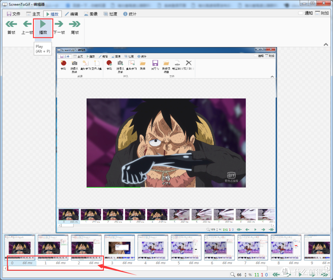Click the zoom percentage field showing 66
The image size is (333, 280).
pos(239,275)
